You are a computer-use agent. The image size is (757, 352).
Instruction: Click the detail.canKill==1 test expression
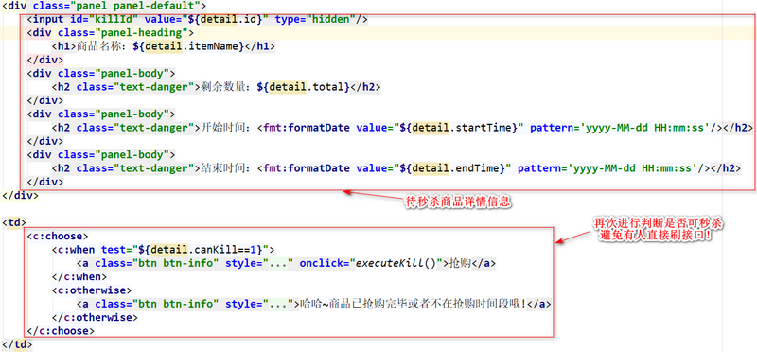click(x=202, y=250)
